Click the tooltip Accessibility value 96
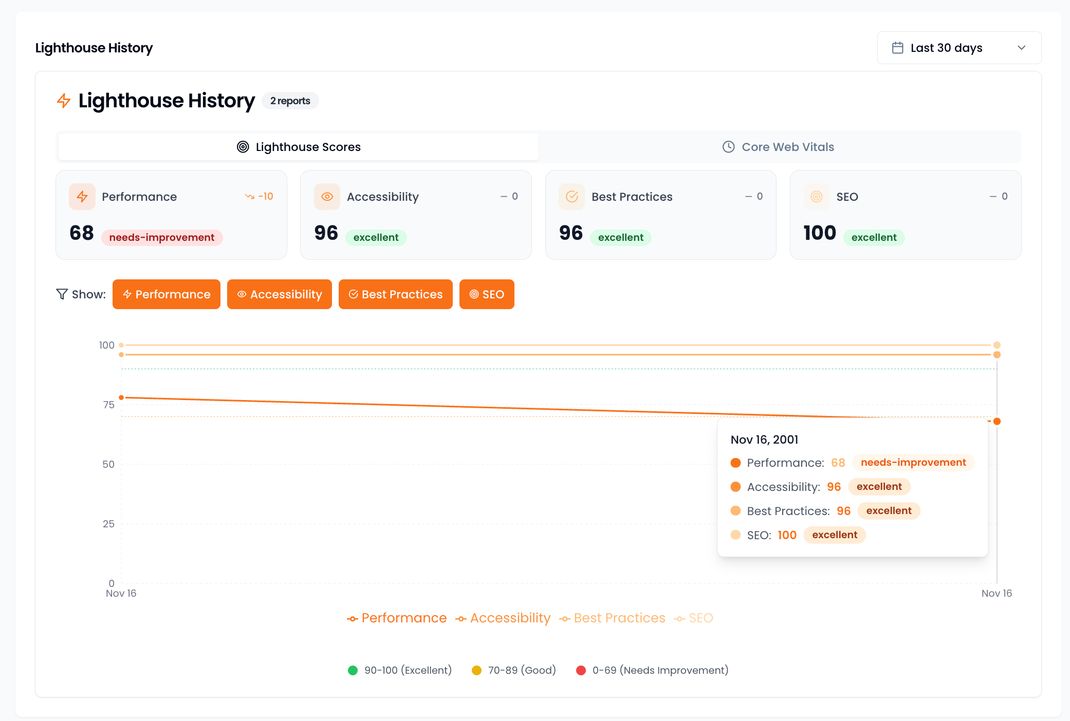1070x721 pixels. (834, 487)
